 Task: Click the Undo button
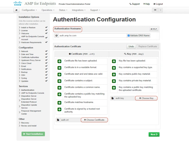131,46
